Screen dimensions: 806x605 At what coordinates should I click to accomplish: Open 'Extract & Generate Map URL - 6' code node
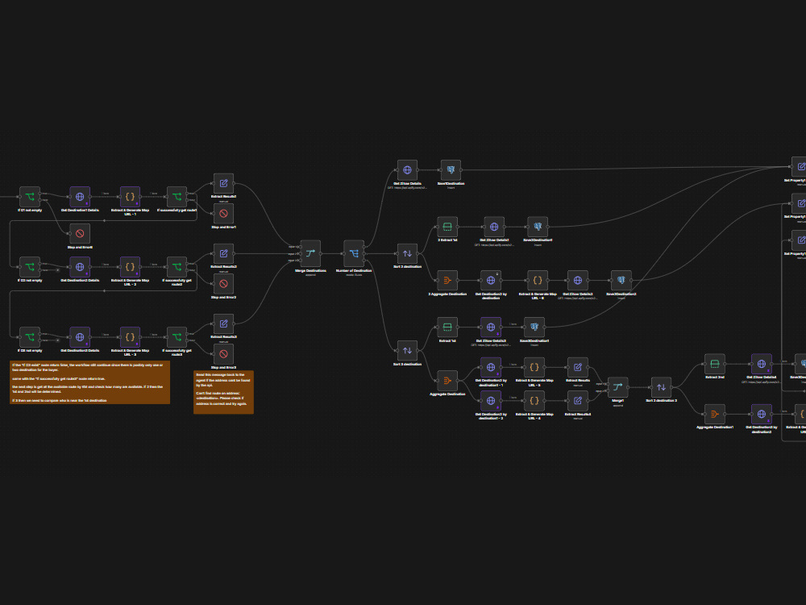tap(538, 281)
